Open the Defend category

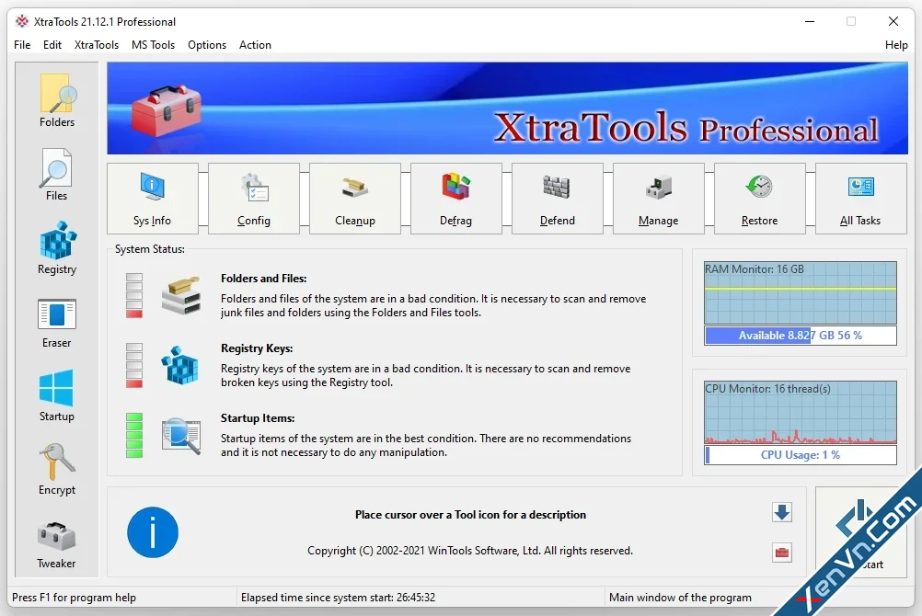[x=557, y=199]
